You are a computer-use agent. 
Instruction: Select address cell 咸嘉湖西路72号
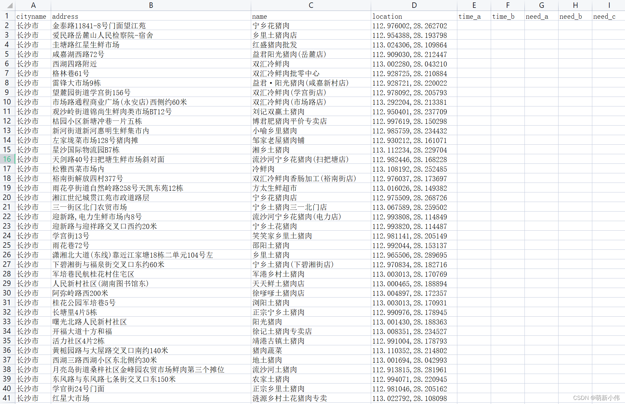(x=151, y=54)
